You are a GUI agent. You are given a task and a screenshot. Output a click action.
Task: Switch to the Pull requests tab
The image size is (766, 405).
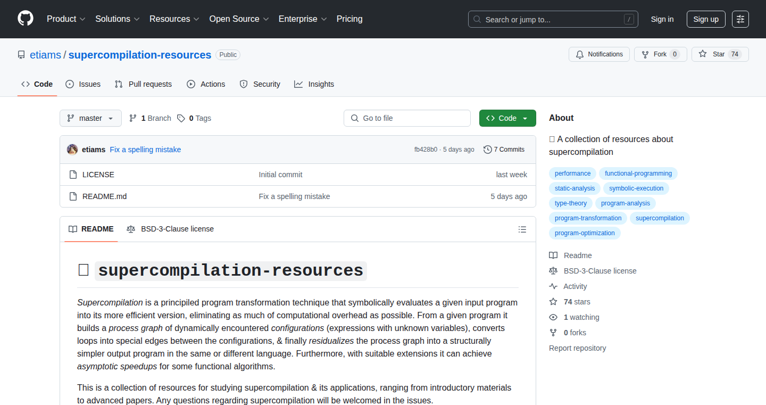(144, 84)
